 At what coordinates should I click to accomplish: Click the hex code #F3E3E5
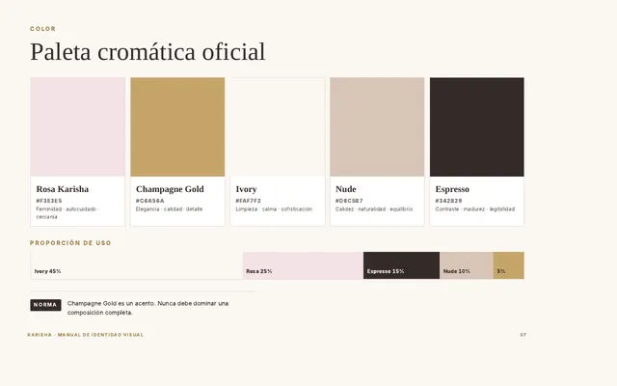(49, 201)
